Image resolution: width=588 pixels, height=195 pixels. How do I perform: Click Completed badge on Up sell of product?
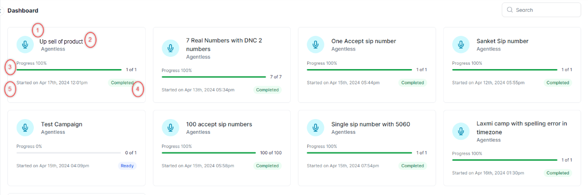pos(122,83)
